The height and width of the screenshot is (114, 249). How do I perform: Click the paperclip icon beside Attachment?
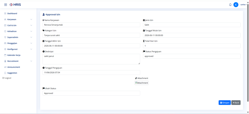click(x=136, y=78)
